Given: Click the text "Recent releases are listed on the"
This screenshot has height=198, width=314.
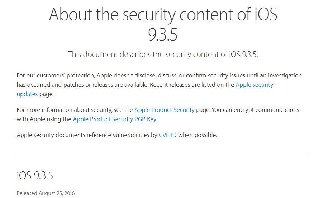Looking at the screenshot, I should click(x=192, y=85).
